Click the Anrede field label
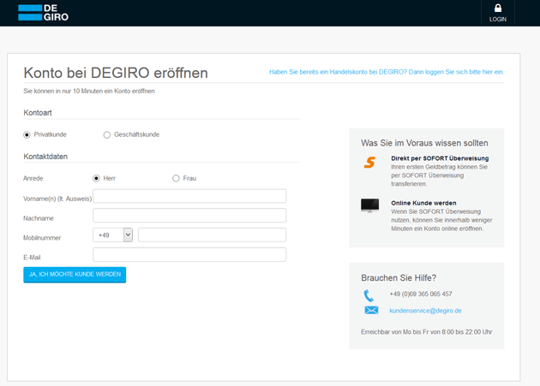 (33, 178)
